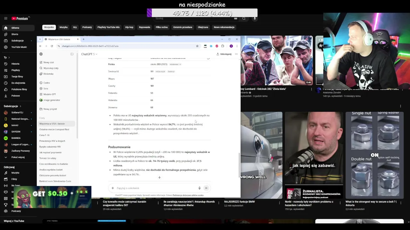
Task: Start ChatGPT voice mode button
Action: point(206,188)
